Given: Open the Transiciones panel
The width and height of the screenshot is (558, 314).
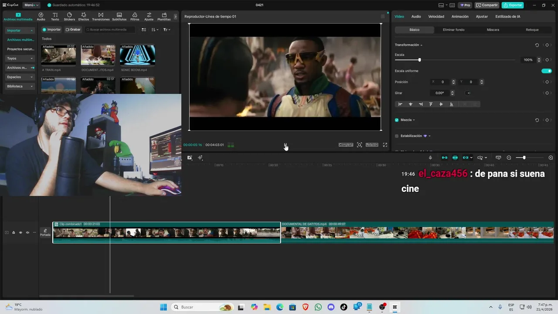Looking at the screenshot, I should tap(101, 17).
